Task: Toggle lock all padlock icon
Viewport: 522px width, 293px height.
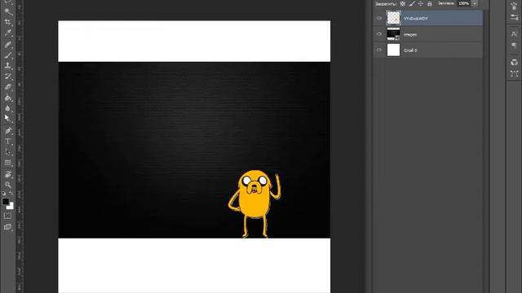Action: 430,3
